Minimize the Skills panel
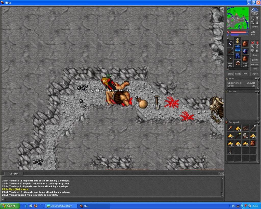Viewport: 261px width, 209px height. [256, 79]
